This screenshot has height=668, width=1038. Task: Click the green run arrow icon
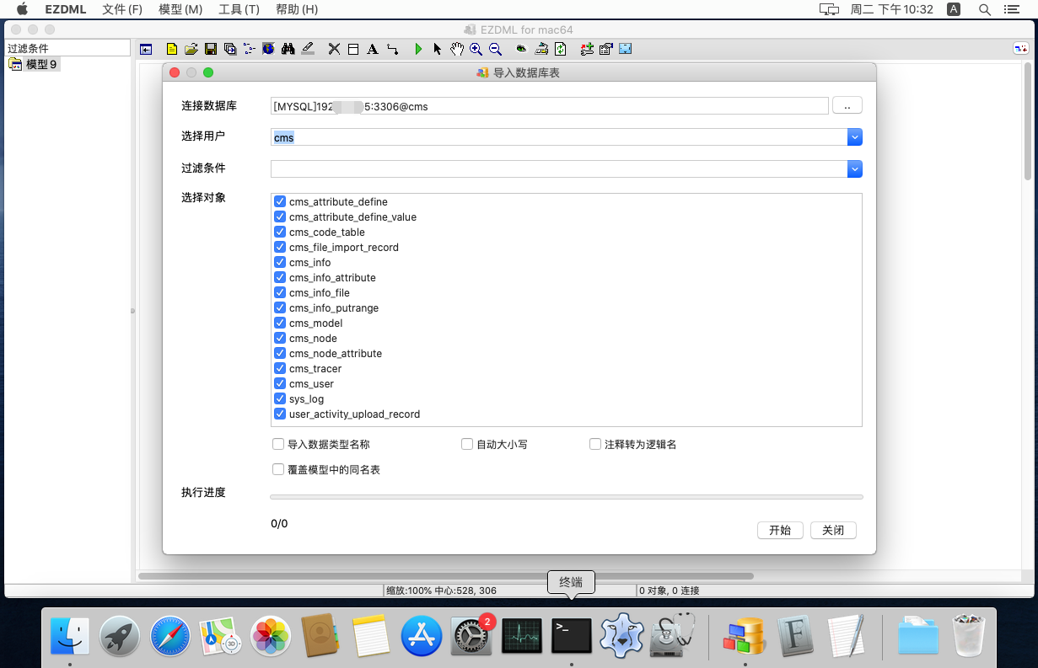418,49
